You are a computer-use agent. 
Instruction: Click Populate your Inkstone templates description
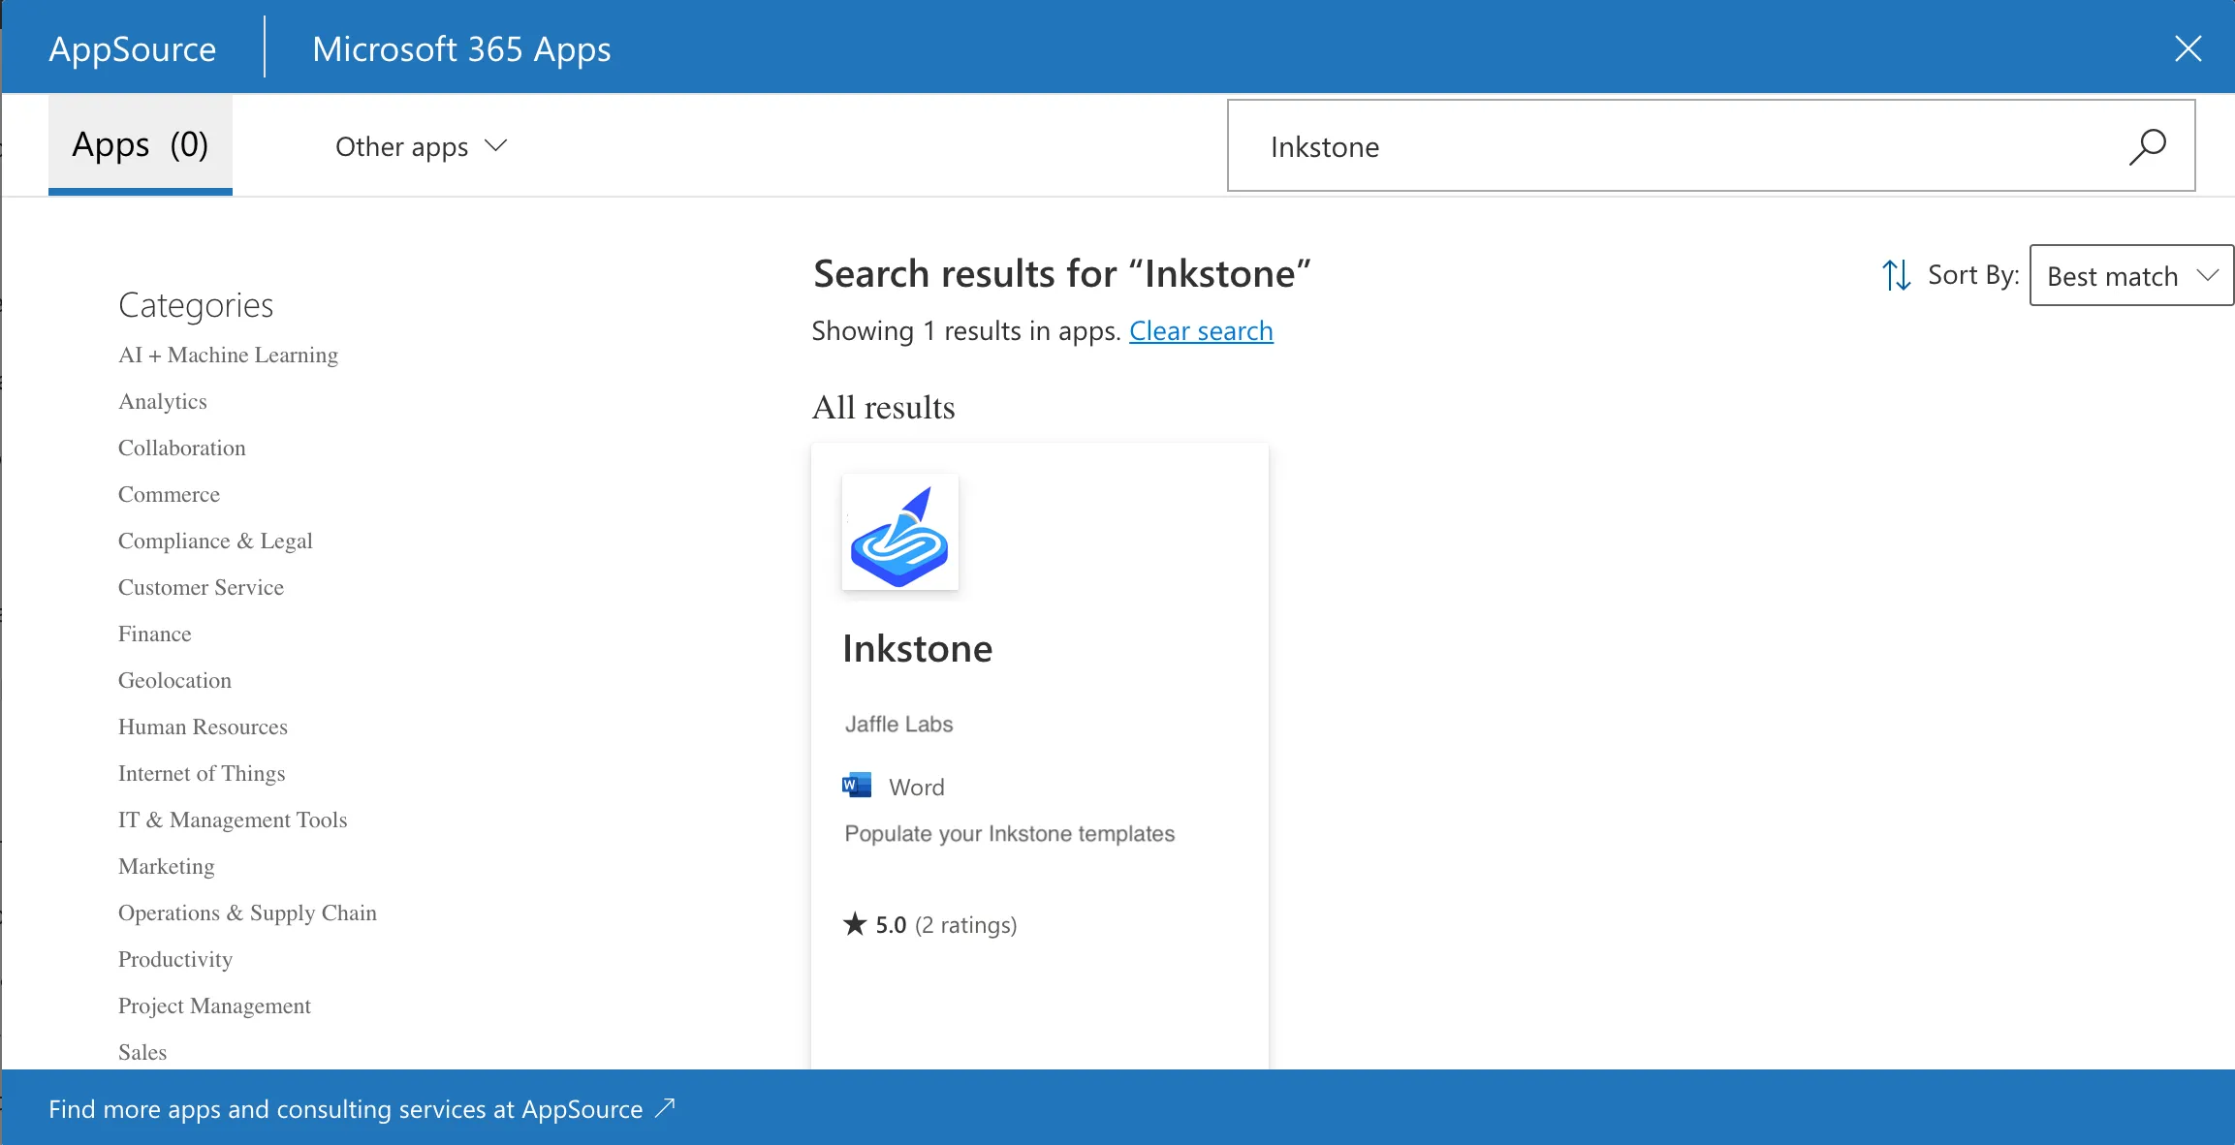[x=1009, y=834]
